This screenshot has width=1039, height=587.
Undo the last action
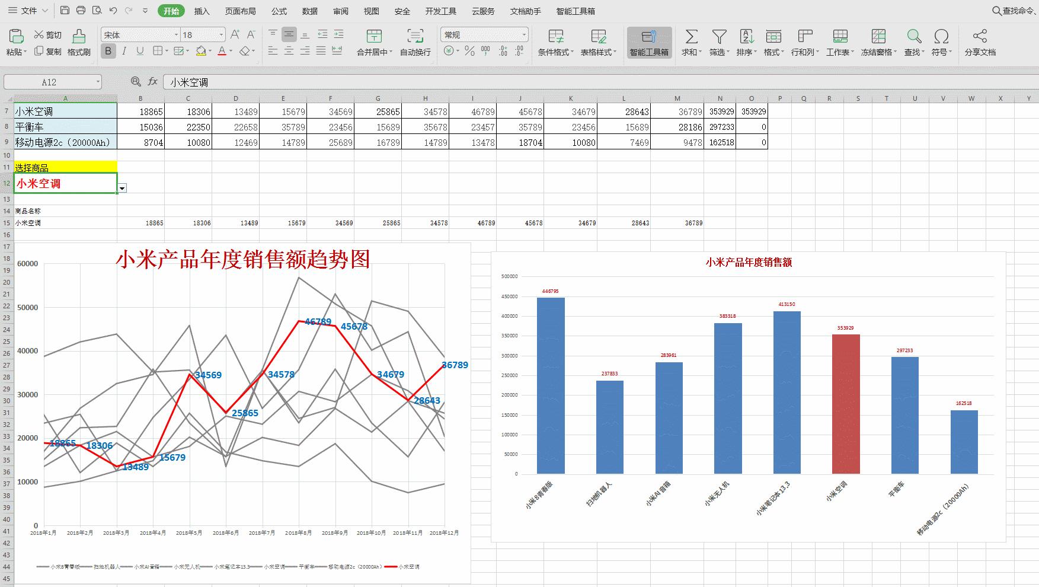point(113,11)
